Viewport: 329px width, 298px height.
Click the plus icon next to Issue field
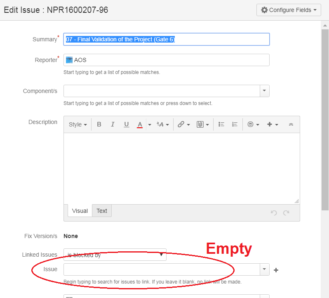point(276,270)
